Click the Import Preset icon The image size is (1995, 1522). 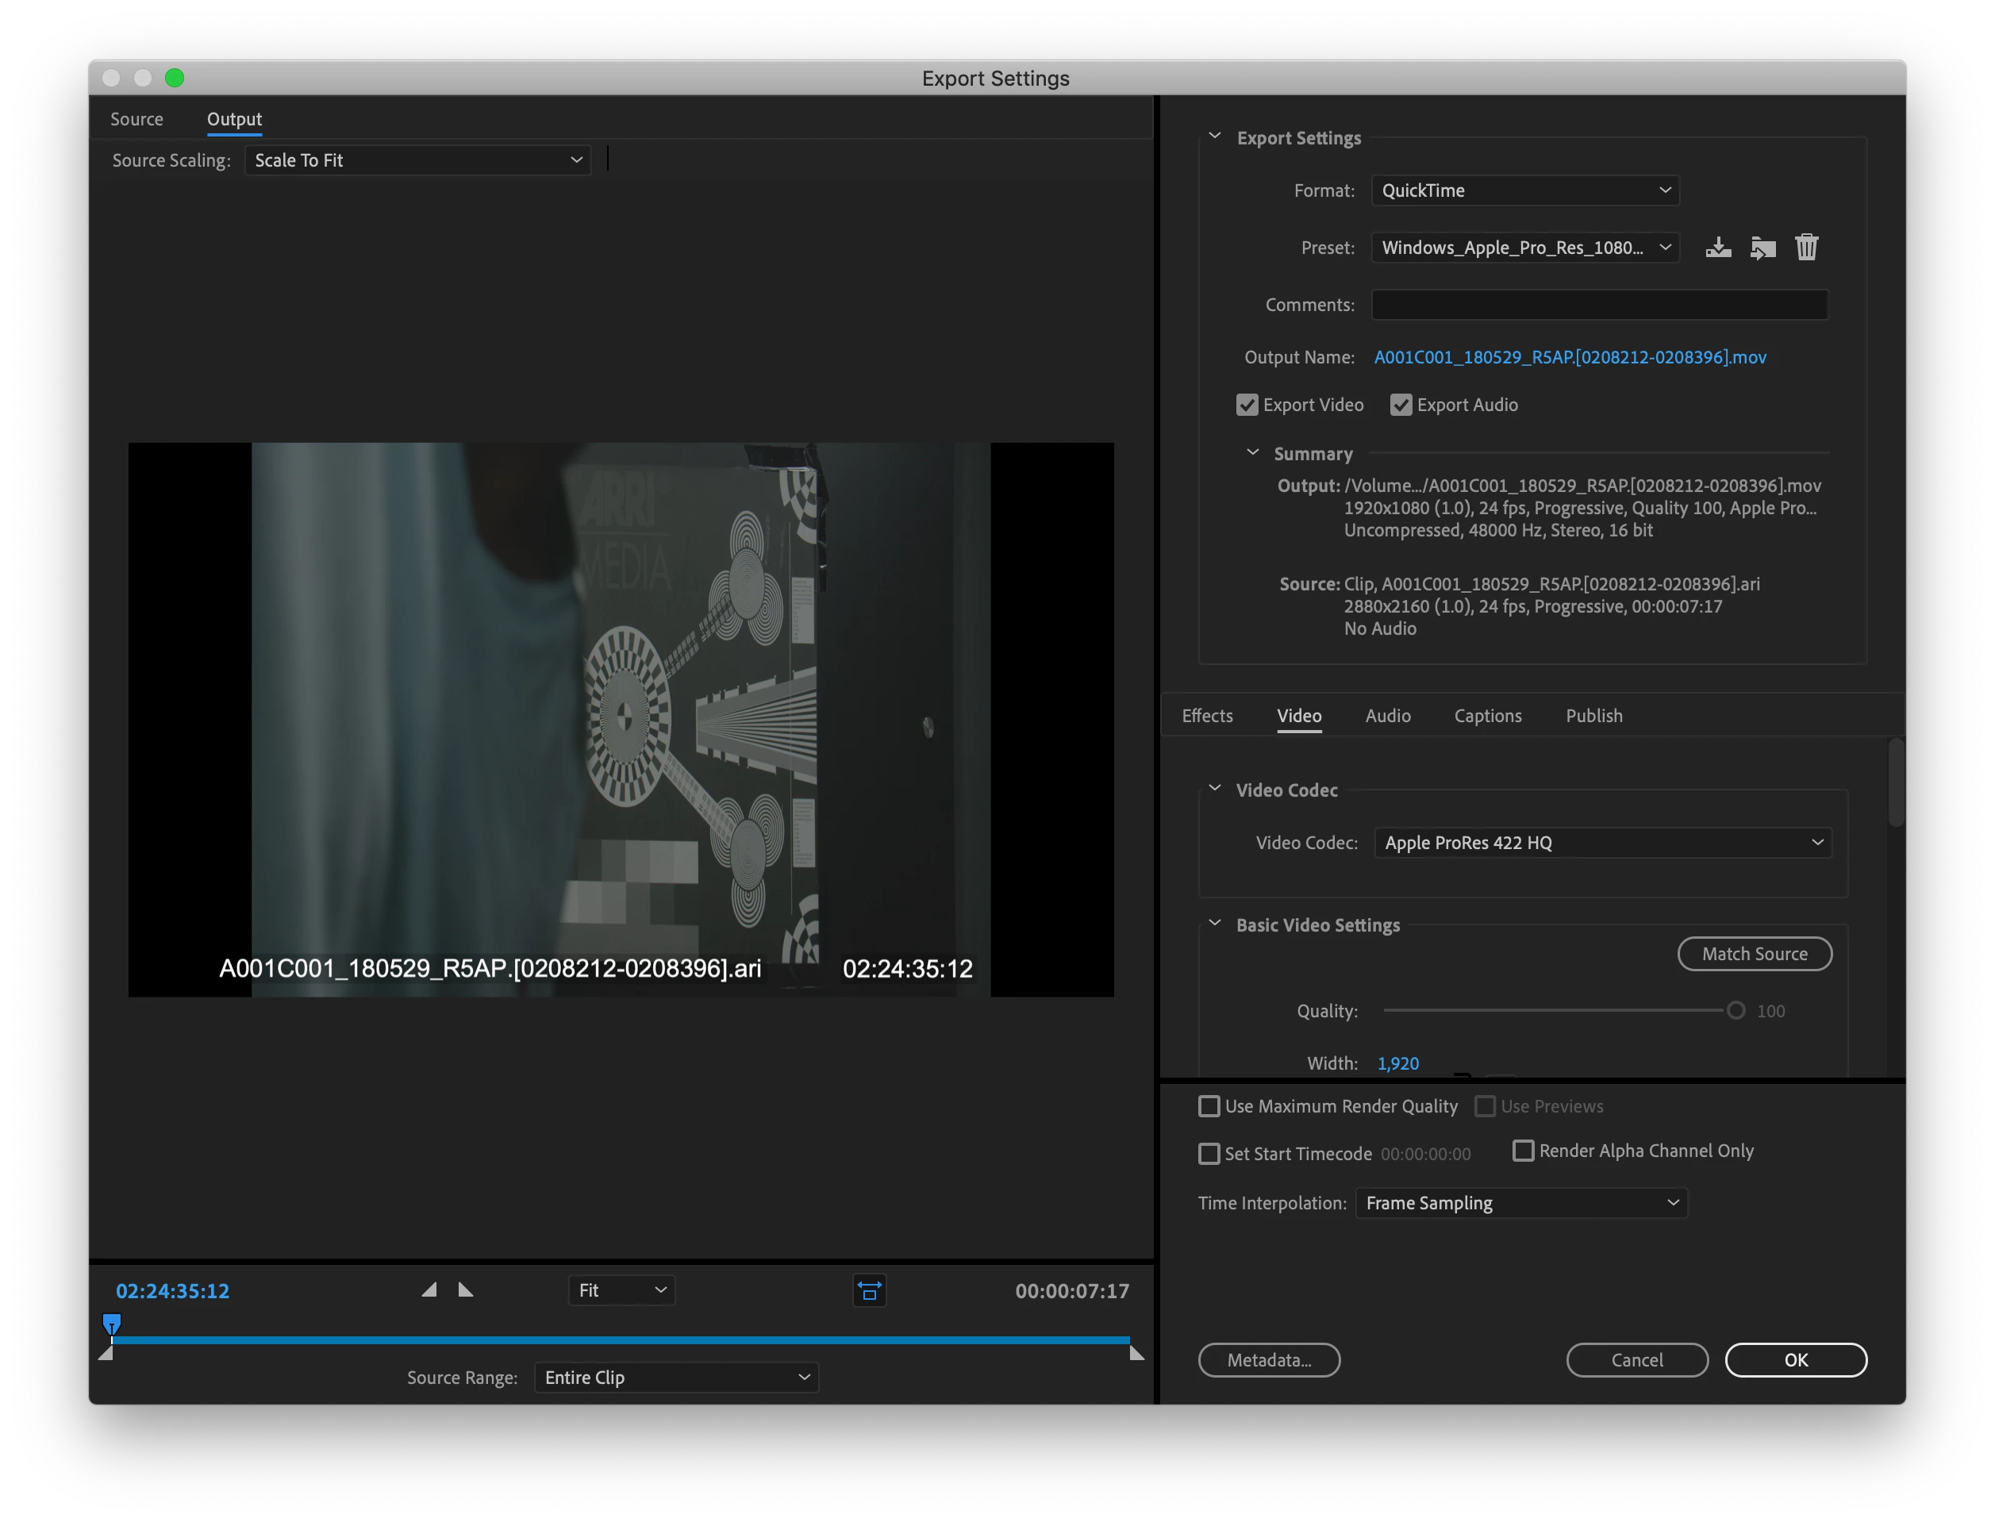tap(1762, 248)
